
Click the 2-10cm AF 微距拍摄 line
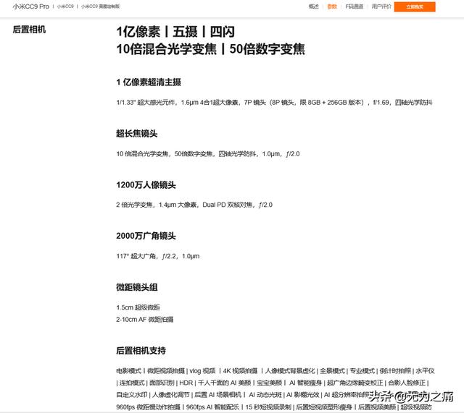[145, 320]
